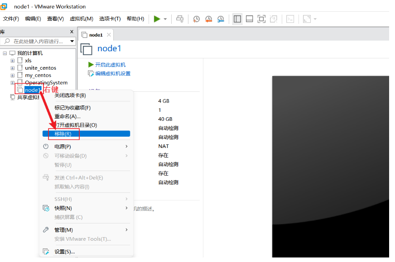395x262 pixels.
Task: Expand the unite_centos tree node
Action: point(12,68)
